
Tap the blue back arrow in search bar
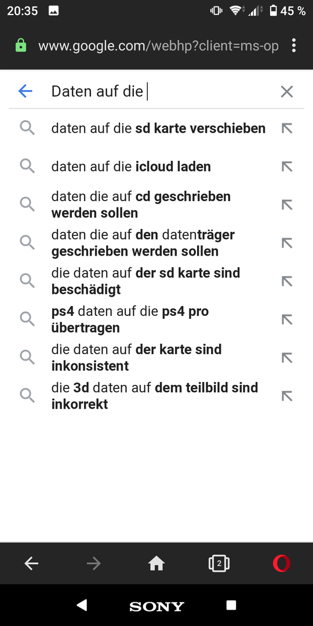pyautogui.click(x=25, y=92)
